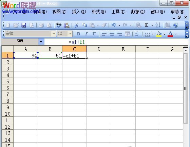Image resolution: width=190 pixels, height=147 pixels.
Task: Open the 格式(O) Format menu
Action: point(99,12)
